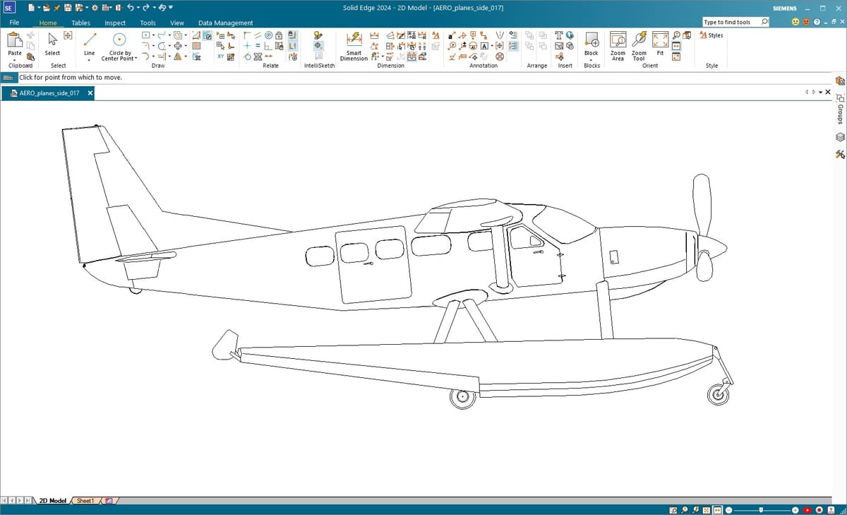Screen dimensions: 847x515
Task: Toggle Maintain Relationships in the Relate group
Action: coord(293,35)
